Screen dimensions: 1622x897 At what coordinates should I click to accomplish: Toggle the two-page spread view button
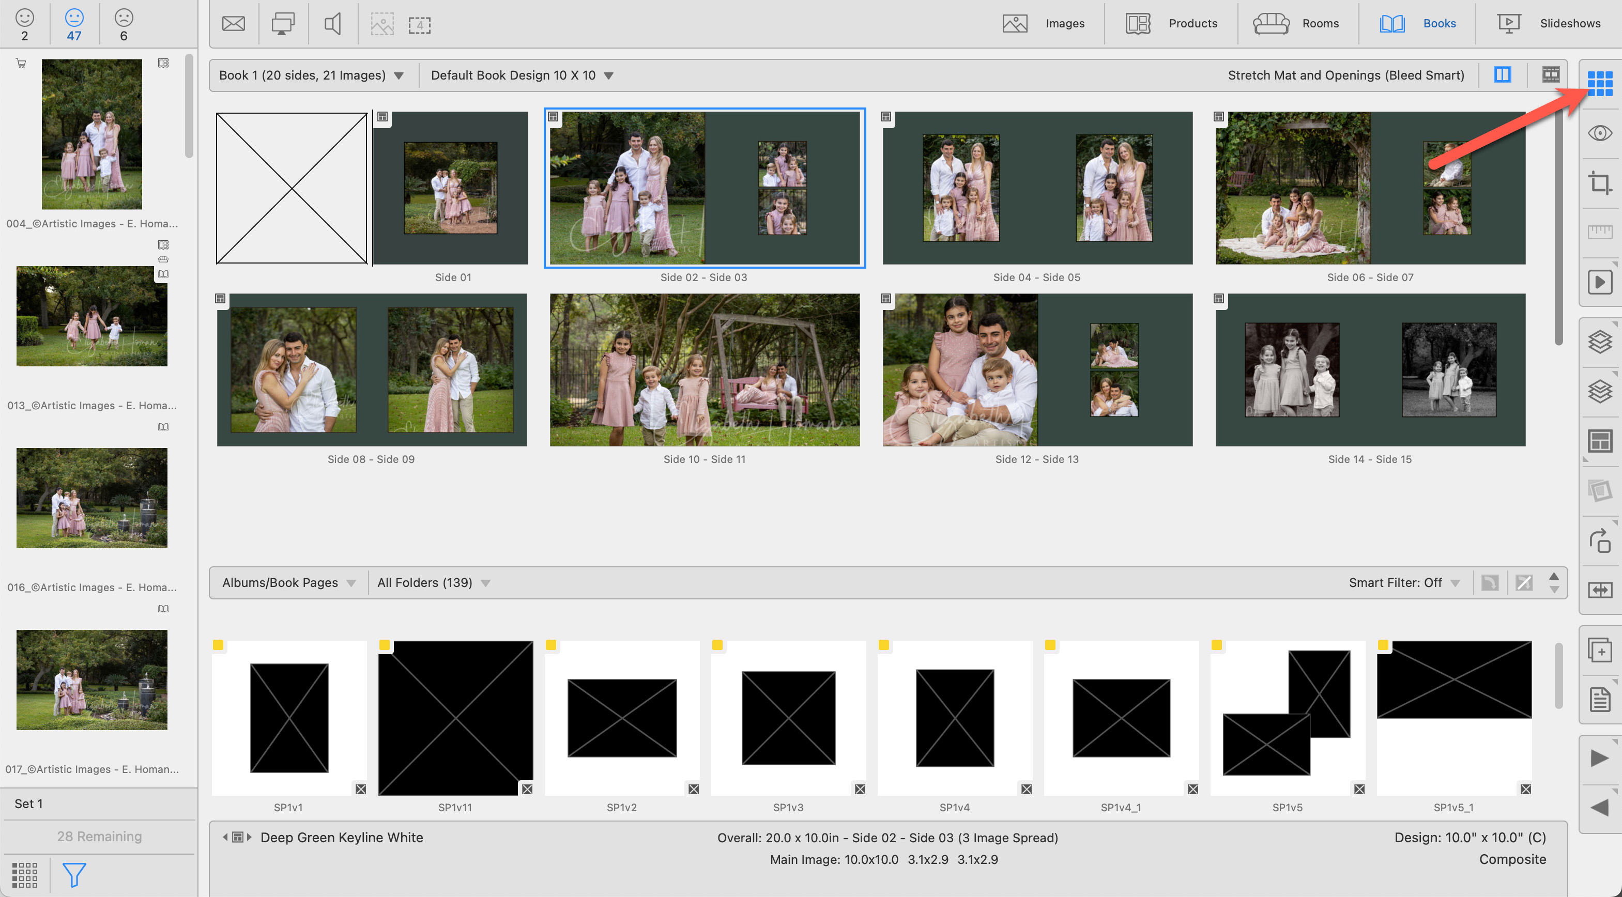pyautogui.click(x=1502, y=75)
